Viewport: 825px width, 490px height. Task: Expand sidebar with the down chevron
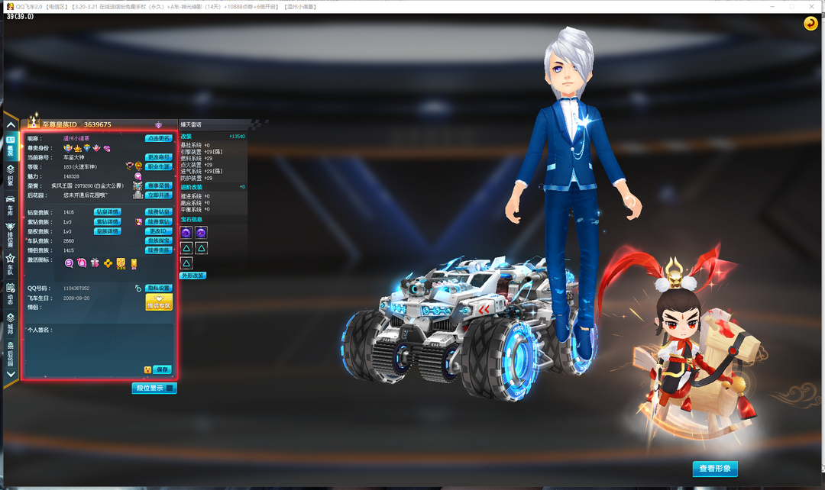[11, 374]
